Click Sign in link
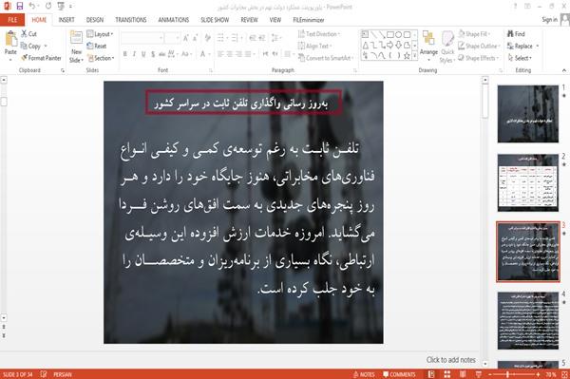The width and height of the screenshot is (570, 379). coord(549,20)
